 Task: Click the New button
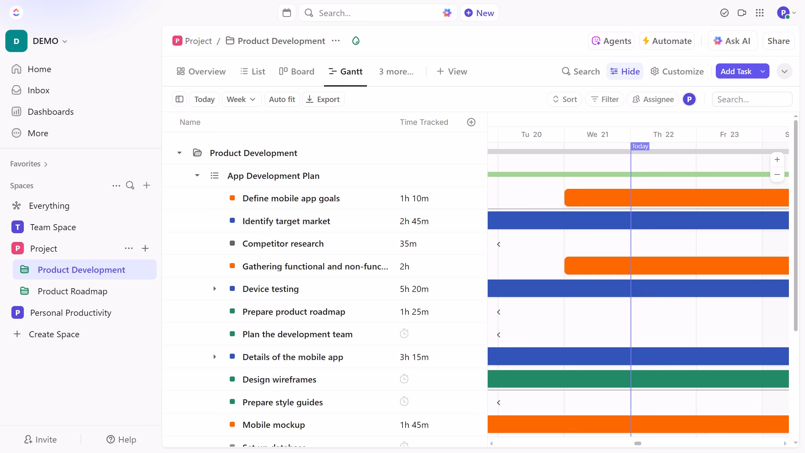(x=479, y=13)
